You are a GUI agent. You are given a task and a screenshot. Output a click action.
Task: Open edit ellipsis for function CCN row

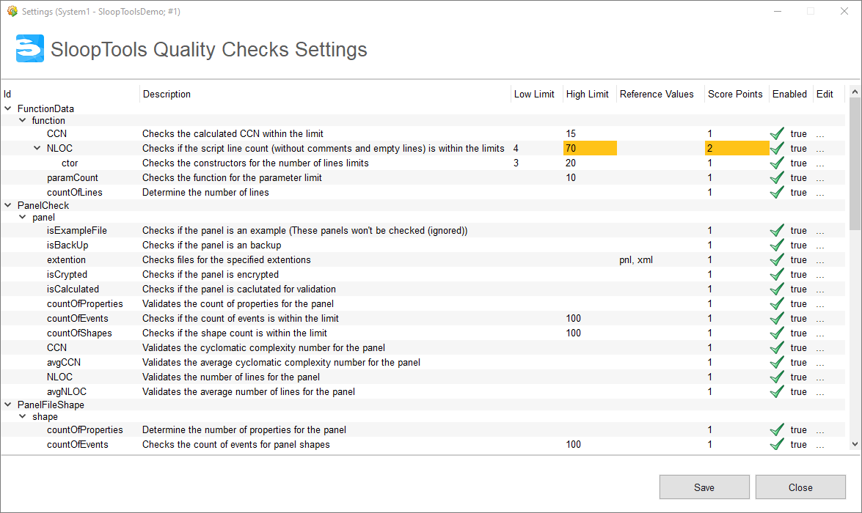pyautogui.click(x=820, y=135)
